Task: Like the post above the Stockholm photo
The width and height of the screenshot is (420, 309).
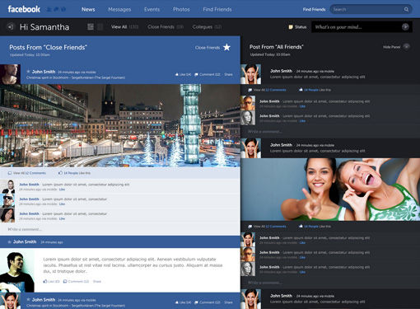Action: [183, 74]
